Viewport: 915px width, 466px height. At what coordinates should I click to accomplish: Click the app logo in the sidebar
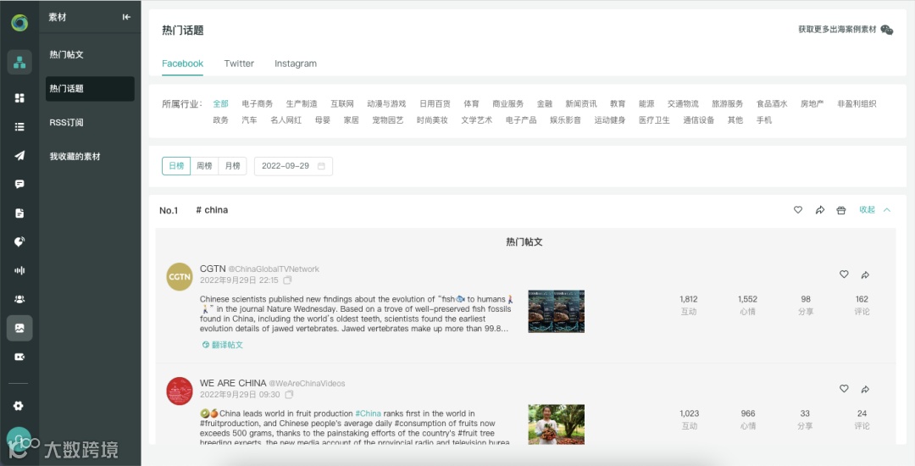(19, 23)
